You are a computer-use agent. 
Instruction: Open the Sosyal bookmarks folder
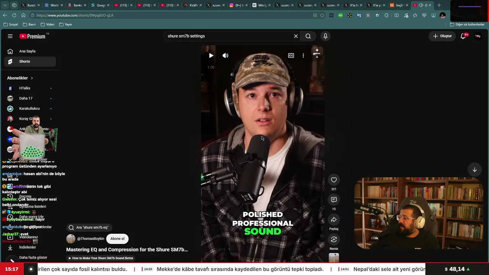pos(10,24)
